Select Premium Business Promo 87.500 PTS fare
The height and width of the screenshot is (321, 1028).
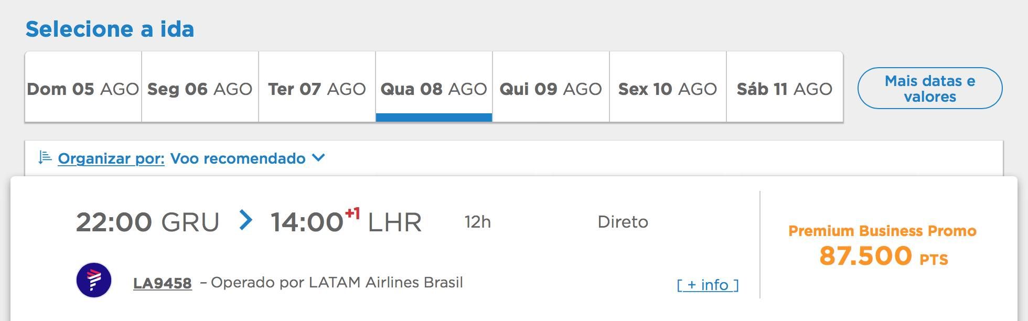[883, 245]
